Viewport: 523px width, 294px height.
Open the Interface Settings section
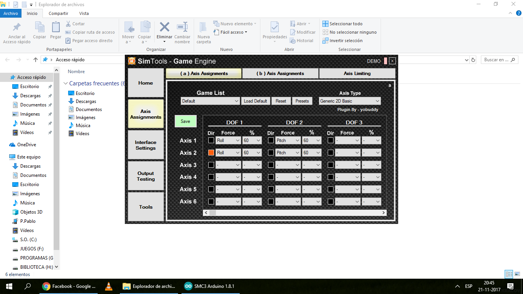(145, 145)
